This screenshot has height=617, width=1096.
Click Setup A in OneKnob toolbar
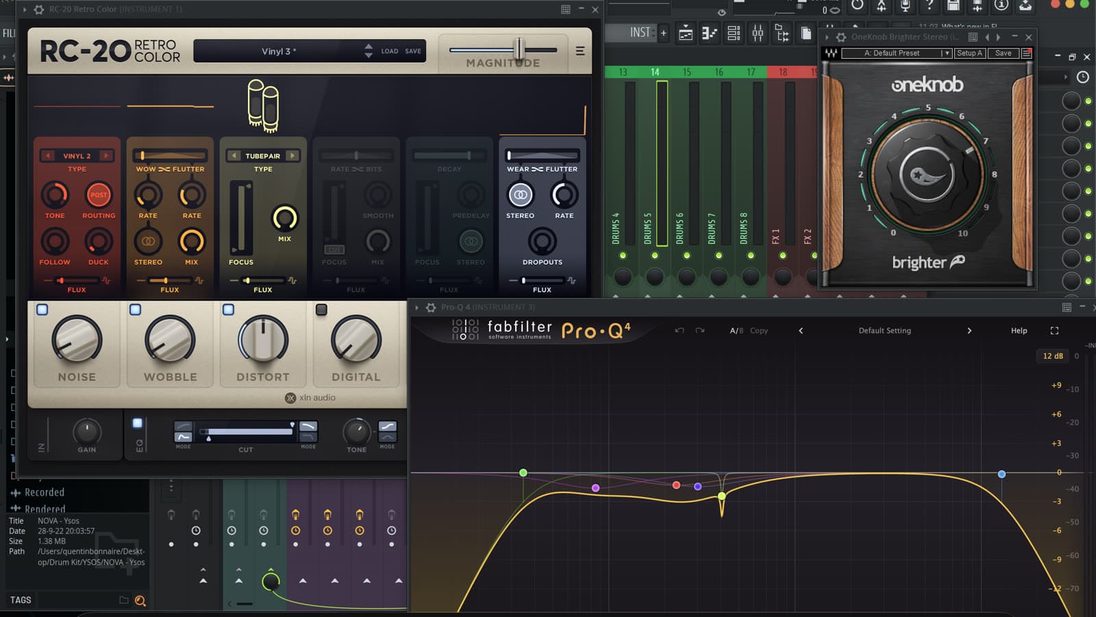[x=970, y=53]
